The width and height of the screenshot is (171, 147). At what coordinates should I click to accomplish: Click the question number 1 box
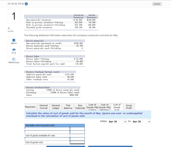click(14, 16)
